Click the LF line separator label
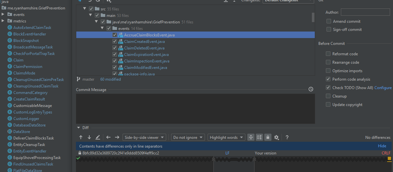The height and width of the screenshot is (172, 393). pos(227,153)
